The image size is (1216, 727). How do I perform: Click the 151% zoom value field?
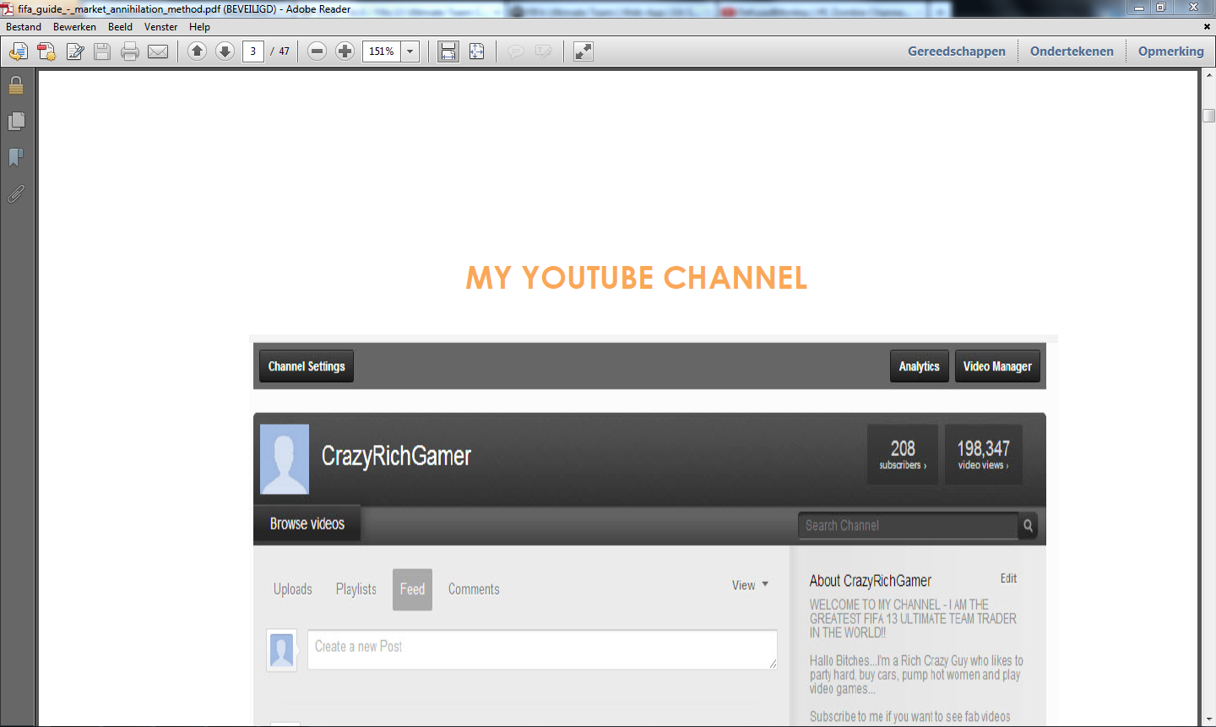pyautogui.click(x=382, y=52)
